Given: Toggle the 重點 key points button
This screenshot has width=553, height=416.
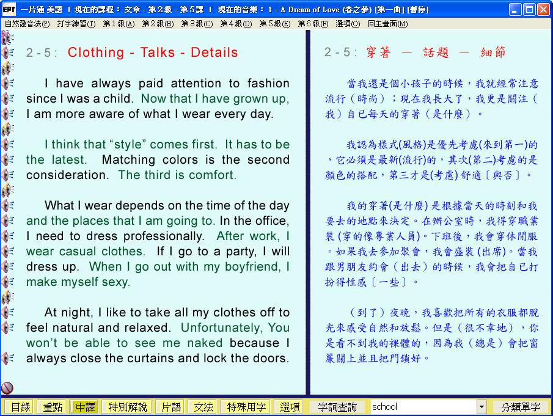Looking at the screenshot, I should 52,407.
